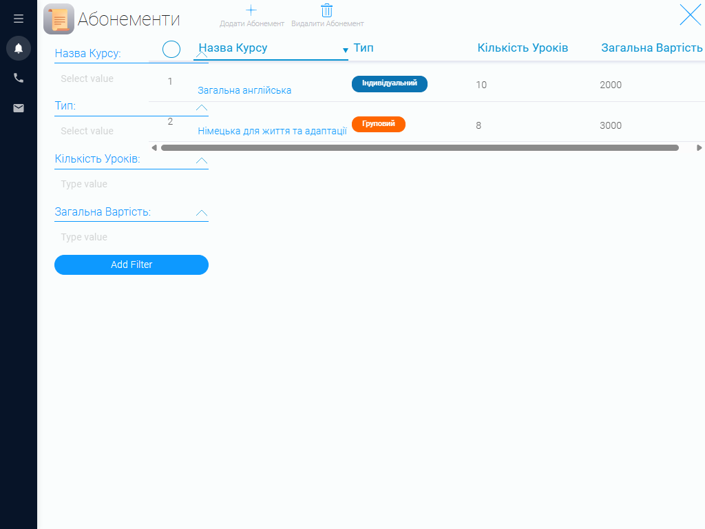Sort by the Кількість Уроків column header
The width and height of the screenshot is (705, 529).
[x=523, y=48]
